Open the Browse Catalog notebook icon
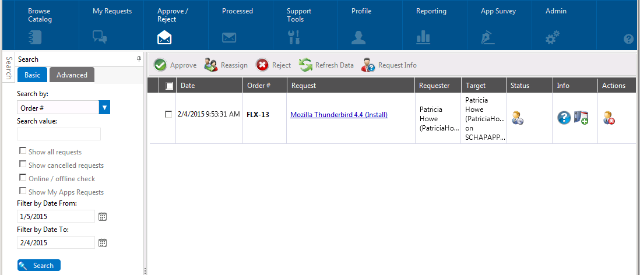 [35, 37]
